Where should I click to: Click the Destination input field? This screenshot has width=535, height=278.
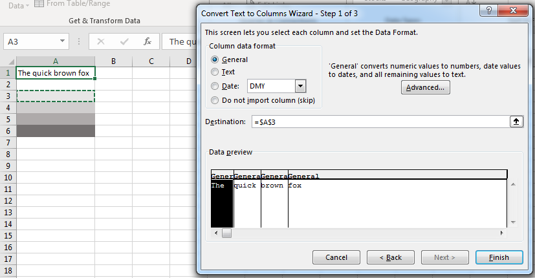tap(380, 122)
